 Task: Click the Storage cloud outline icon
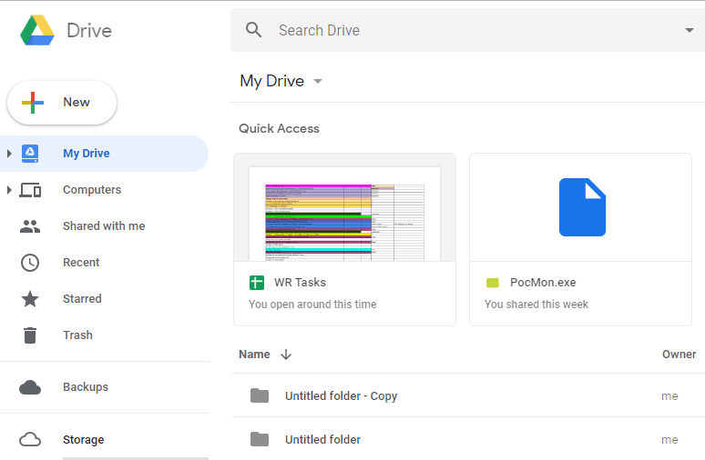tap(30, 439)
